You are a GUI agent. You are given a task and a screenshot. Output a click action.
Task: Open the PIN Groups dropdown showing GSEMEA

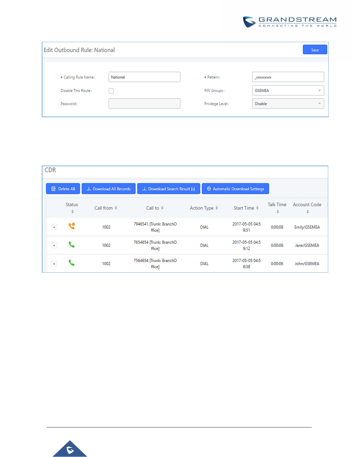click(x=288, y=90)
